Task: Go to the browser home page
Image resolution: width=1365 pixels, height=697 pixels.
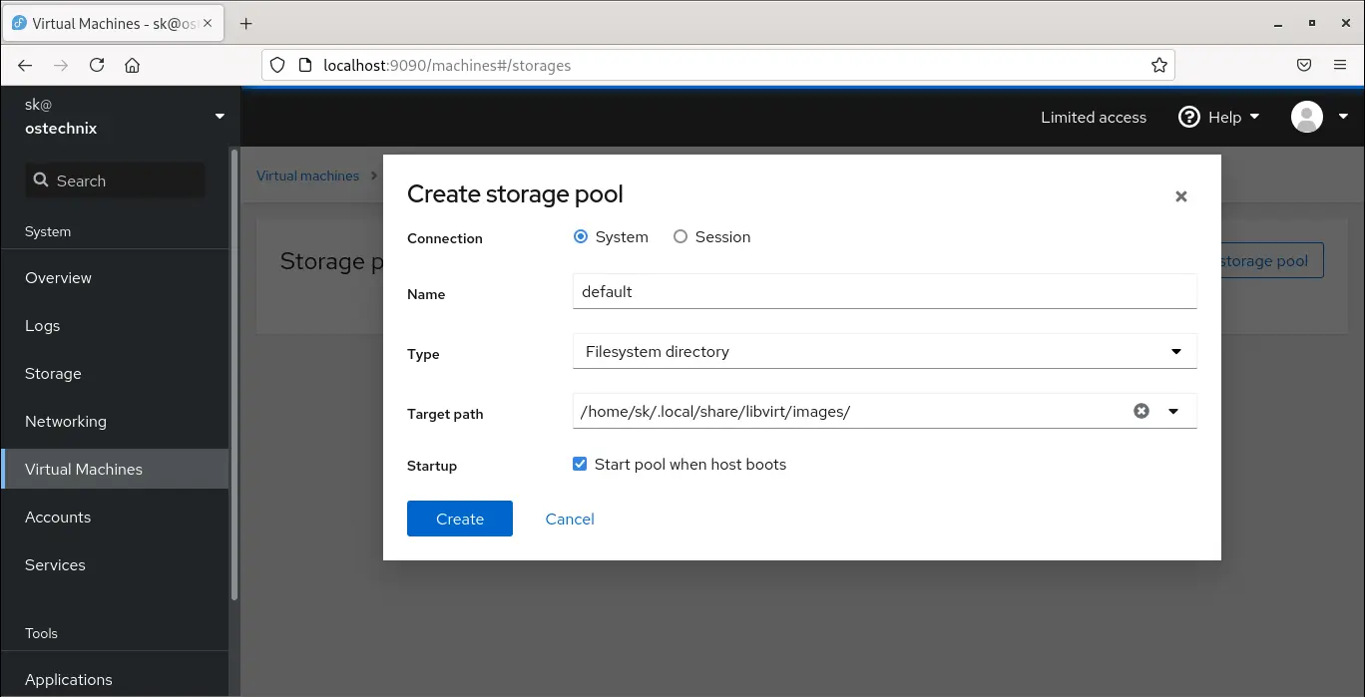Action: pyautogui.click(x=132, y=65)
